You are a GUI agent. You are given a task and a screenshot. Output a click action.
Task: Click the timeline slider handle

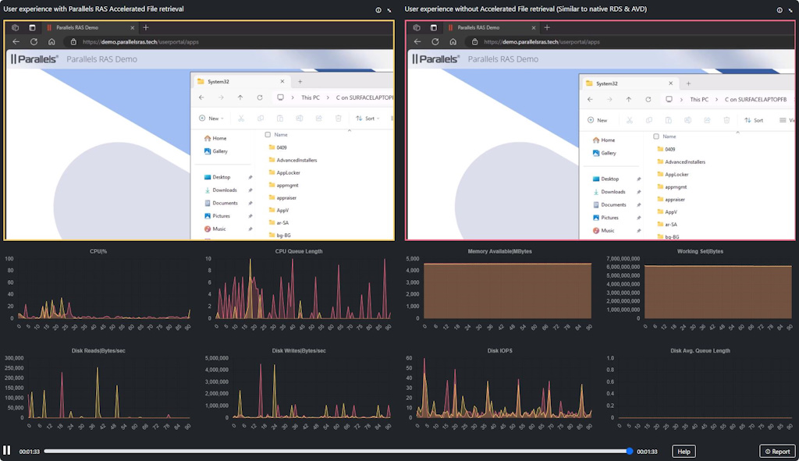coord(630,451)
